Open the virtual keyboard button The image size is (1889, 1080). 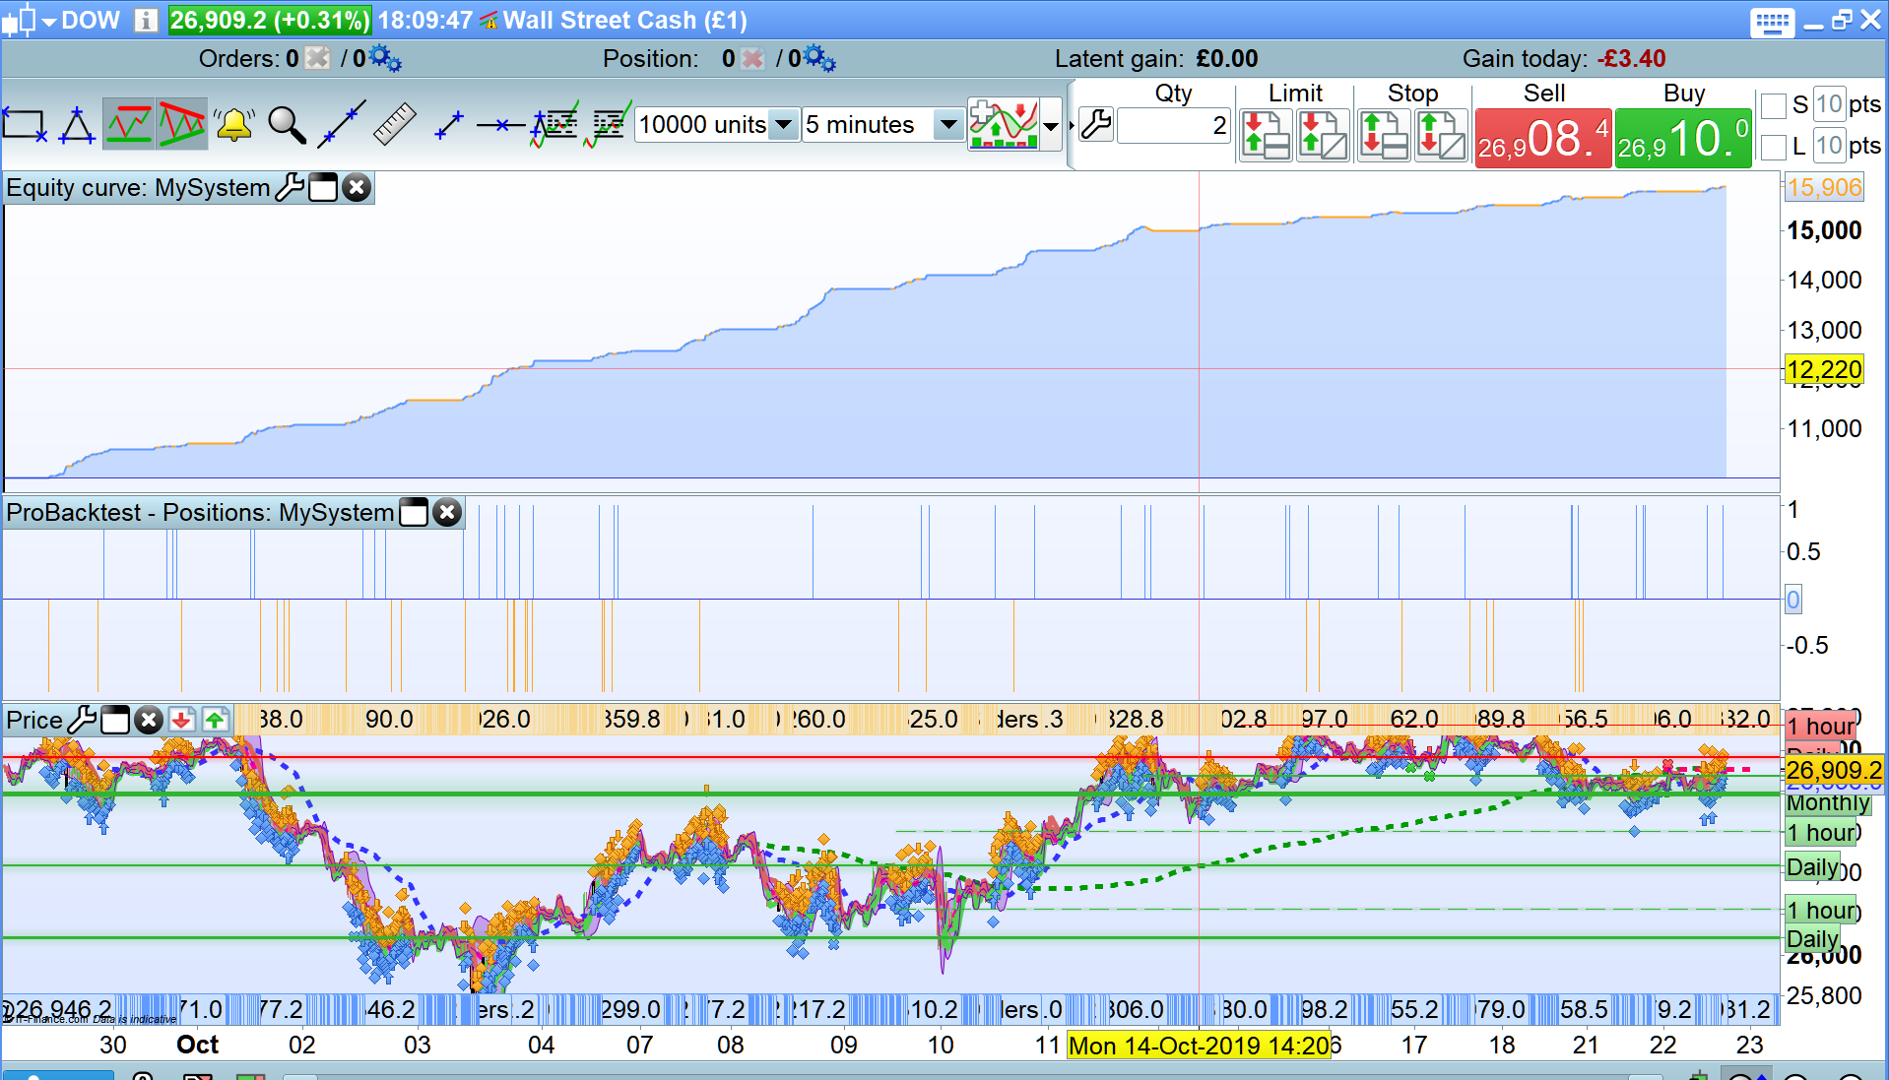click(x=1772, y=22)
